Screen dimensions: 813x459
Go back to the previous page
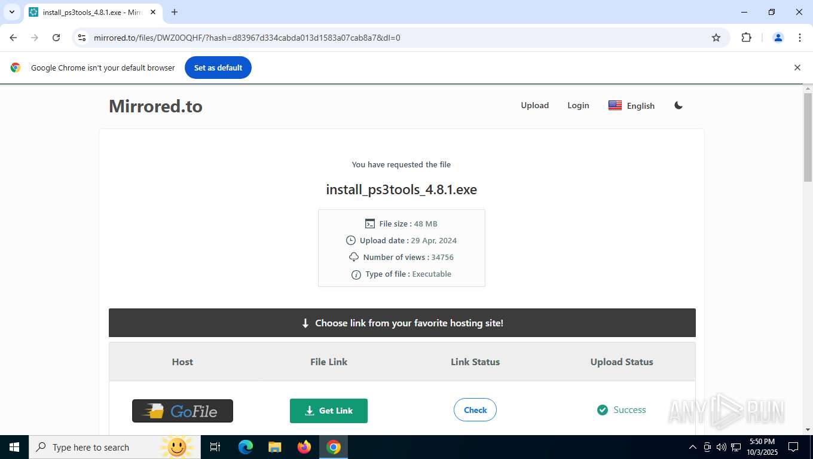[x=13, y=38]
